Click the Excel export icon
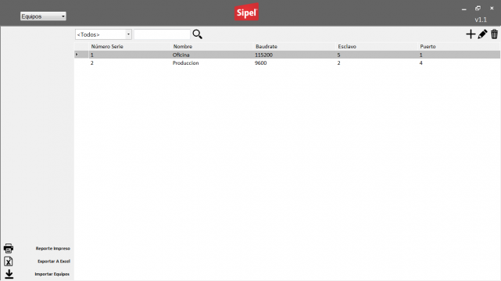 click(9, 261)
